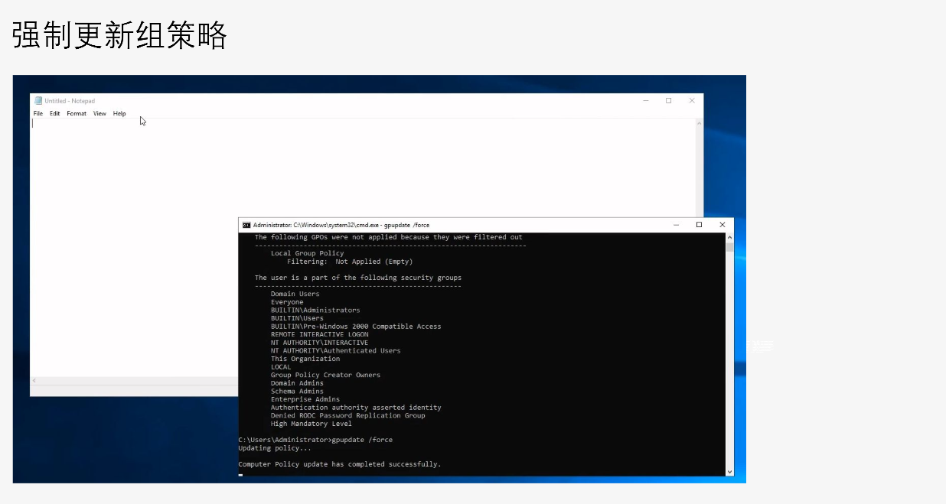Open the File menu in Notepad
This screenshot has width=946, height=504.
[38, 114]
